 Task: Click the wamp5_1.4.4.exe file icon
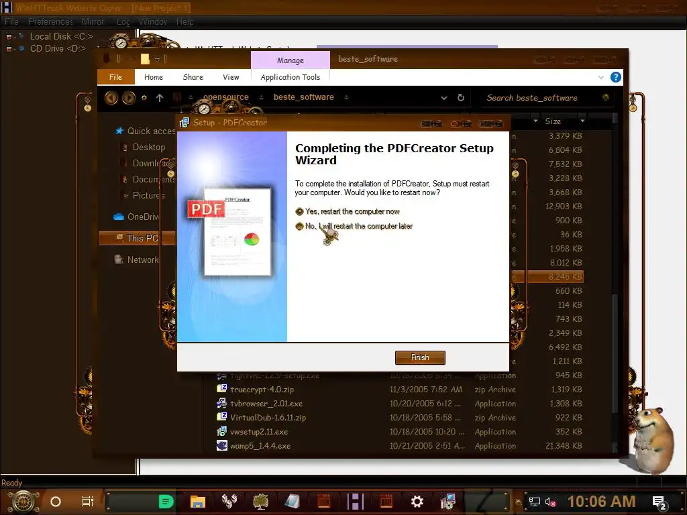(221, 445)
